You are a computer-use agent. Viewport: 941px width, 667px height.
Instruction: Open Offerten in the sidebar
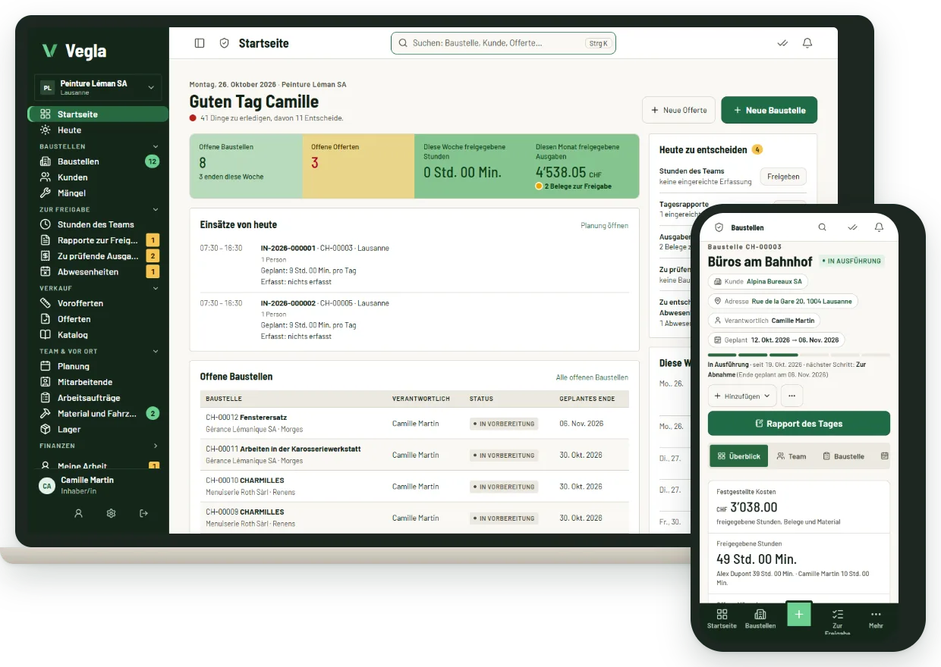click(x=98, y=319)
